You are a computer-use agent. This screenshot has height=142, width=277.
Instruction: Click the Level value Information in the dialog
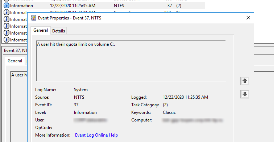pos(85,112)
